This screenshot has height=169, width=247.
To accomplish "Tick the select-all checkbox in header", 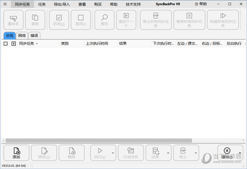I will (x=5, y=43).
